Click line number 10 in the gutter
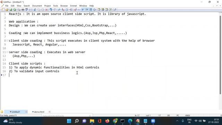222x125 pixels. click(x=4, y=48)
